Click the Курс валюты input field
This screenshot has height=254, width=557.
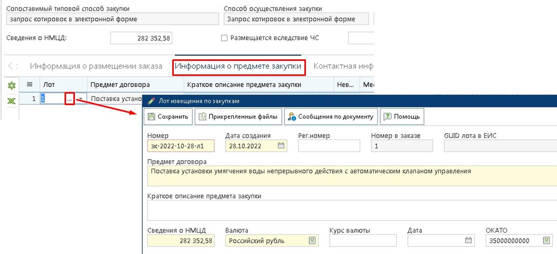[363, 241]
